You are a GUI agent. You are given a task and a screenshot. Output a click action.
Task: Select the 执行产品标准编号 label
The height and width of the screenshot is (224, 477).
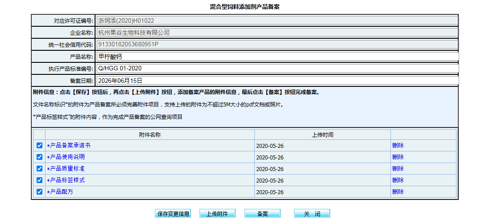tap(71, 69)
